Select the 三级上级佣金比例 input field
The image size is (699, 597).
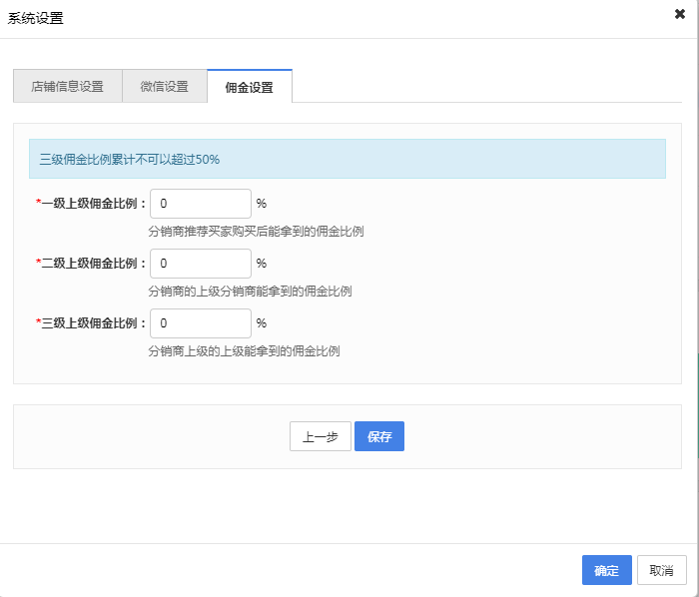coord(200,323)
